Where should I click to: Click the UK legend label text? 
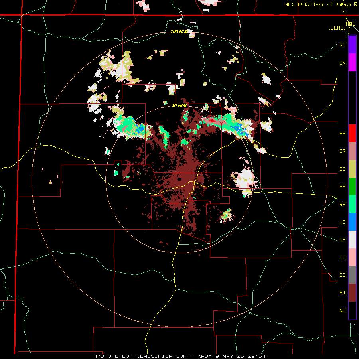(x=342, y=63)
